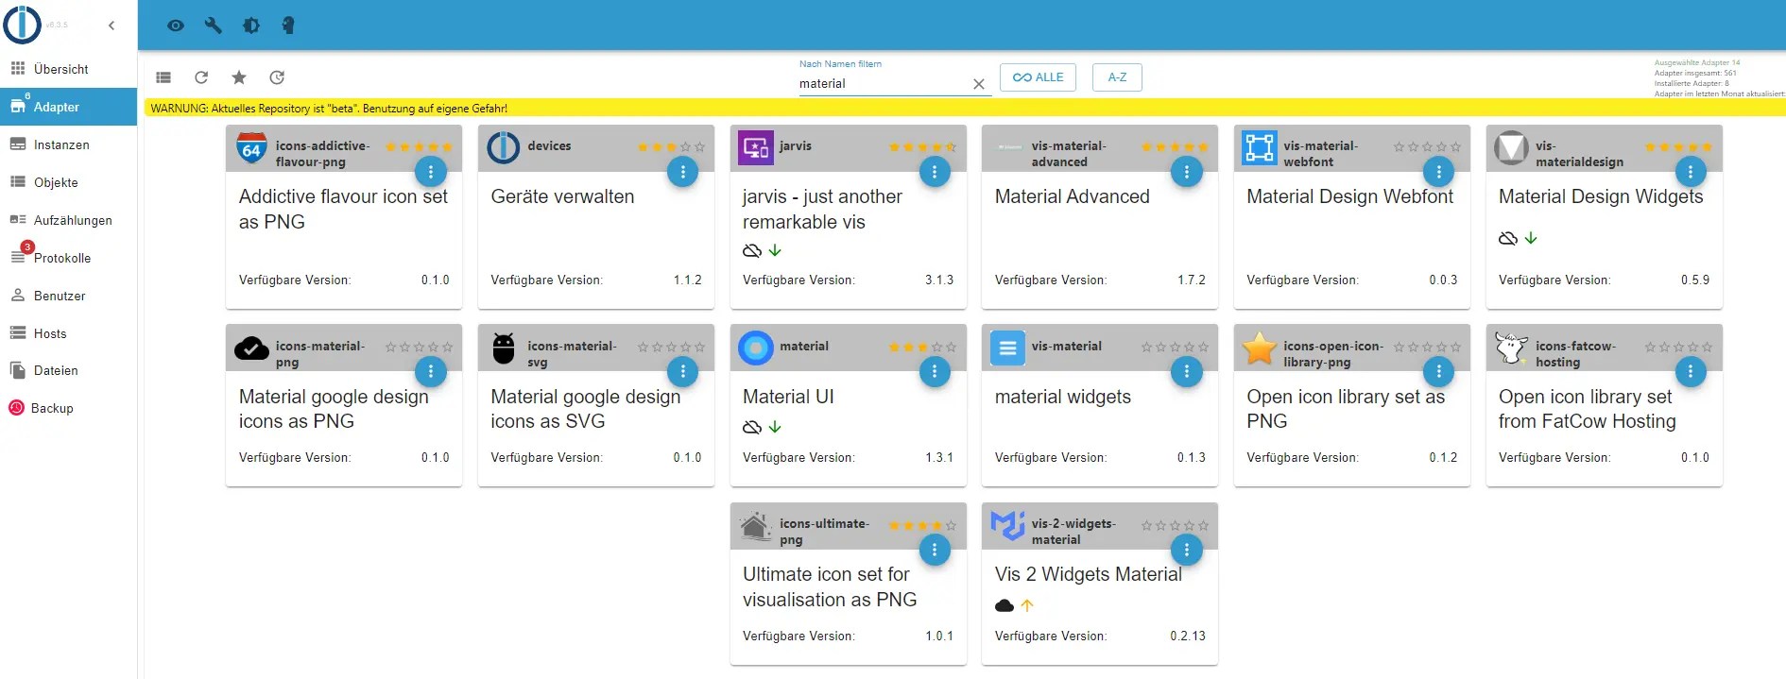Viewport: 1786px width, 679px height.
Task: Click the green download arrow on Material UI card
Action: pos(775,427)
